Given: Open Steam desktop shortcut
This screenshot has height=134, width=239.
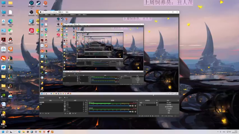Looking at the screenshot, I should tap(38, 4).
